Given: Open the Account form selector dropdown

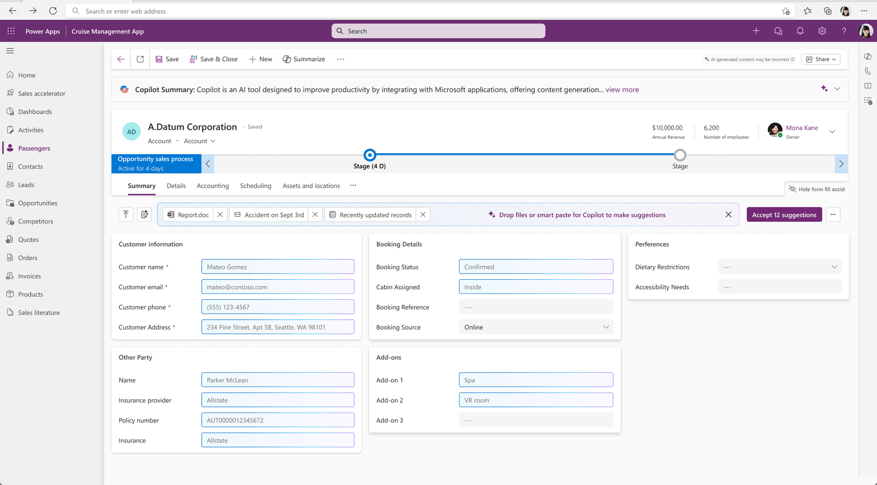Looking at the screenshot, I should pos(200,141).
